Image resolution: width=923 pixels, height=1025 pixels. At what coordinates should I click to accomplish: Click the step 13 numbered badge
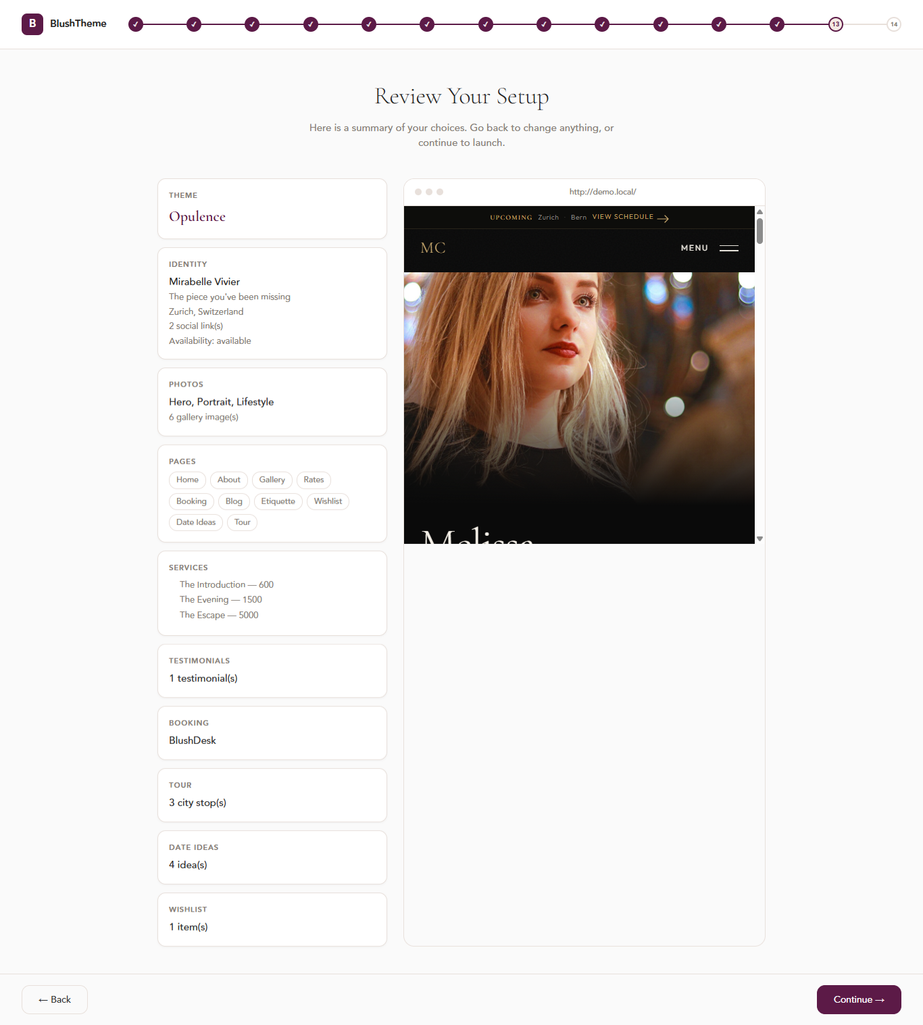coord(835,24)
